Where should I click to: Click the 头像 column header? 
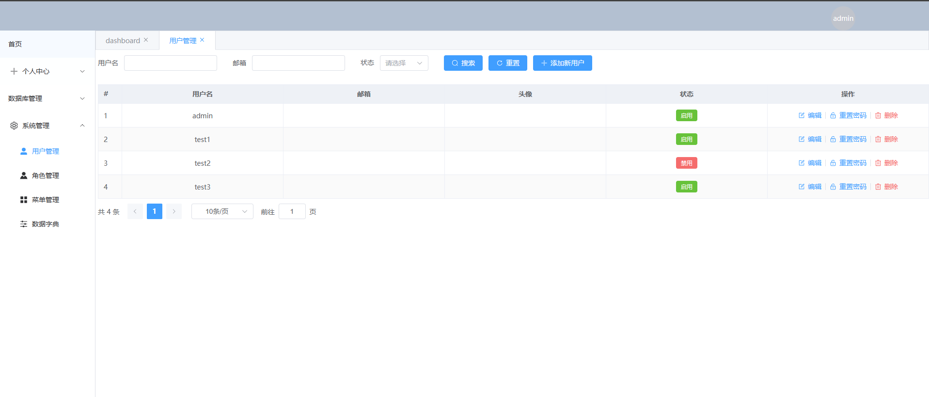(525, 94)
